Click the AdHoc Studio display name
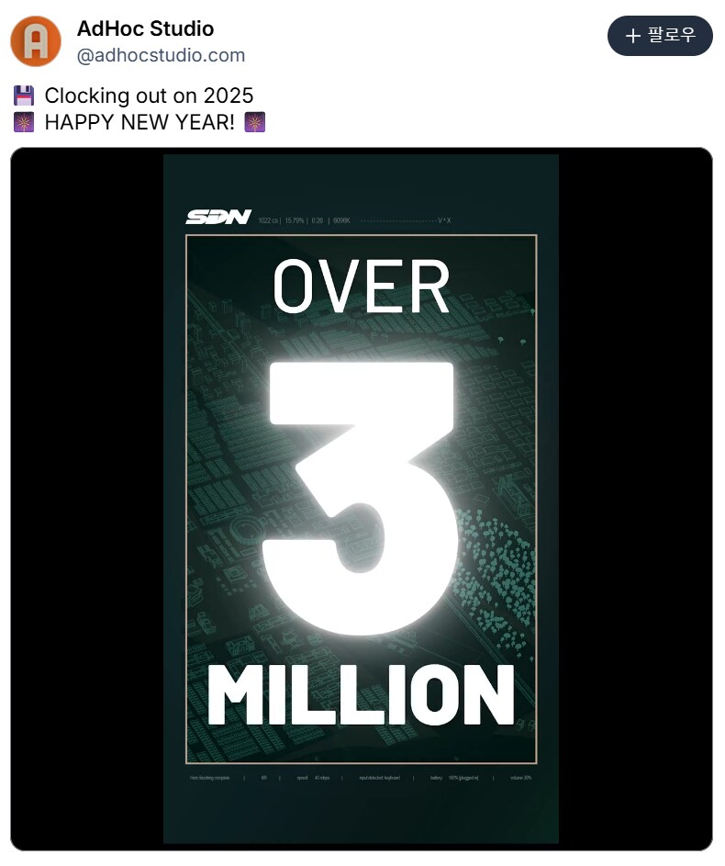The image size is (725, 866). (x=145, y=29)
